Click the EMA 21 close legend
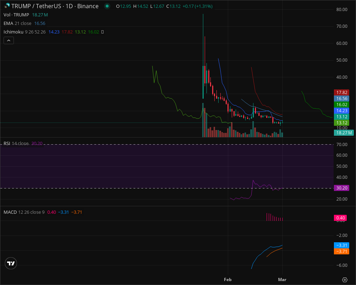The width and height of the screenshot is (356, 285). [x=18, y=23]
